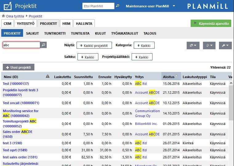Open the wrench settings menu
Image resolution: width=234 pixels, height=166 pixels.
[x=225, y=45]
